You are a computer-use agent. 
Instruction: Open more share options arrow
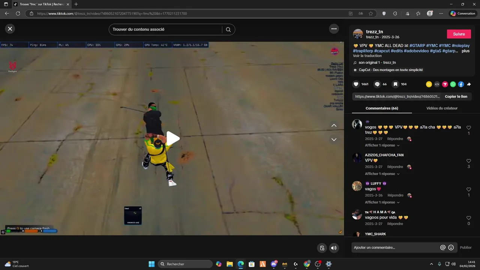[x=469, y=84]
